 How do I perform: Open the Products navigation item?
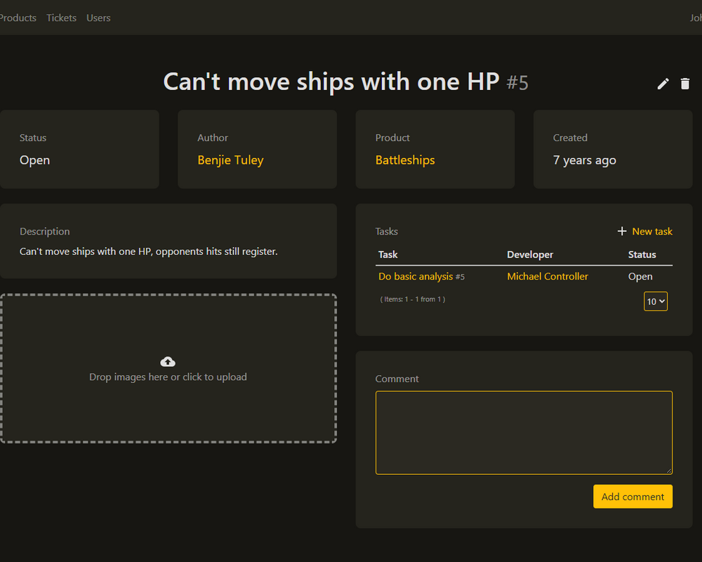18,18
